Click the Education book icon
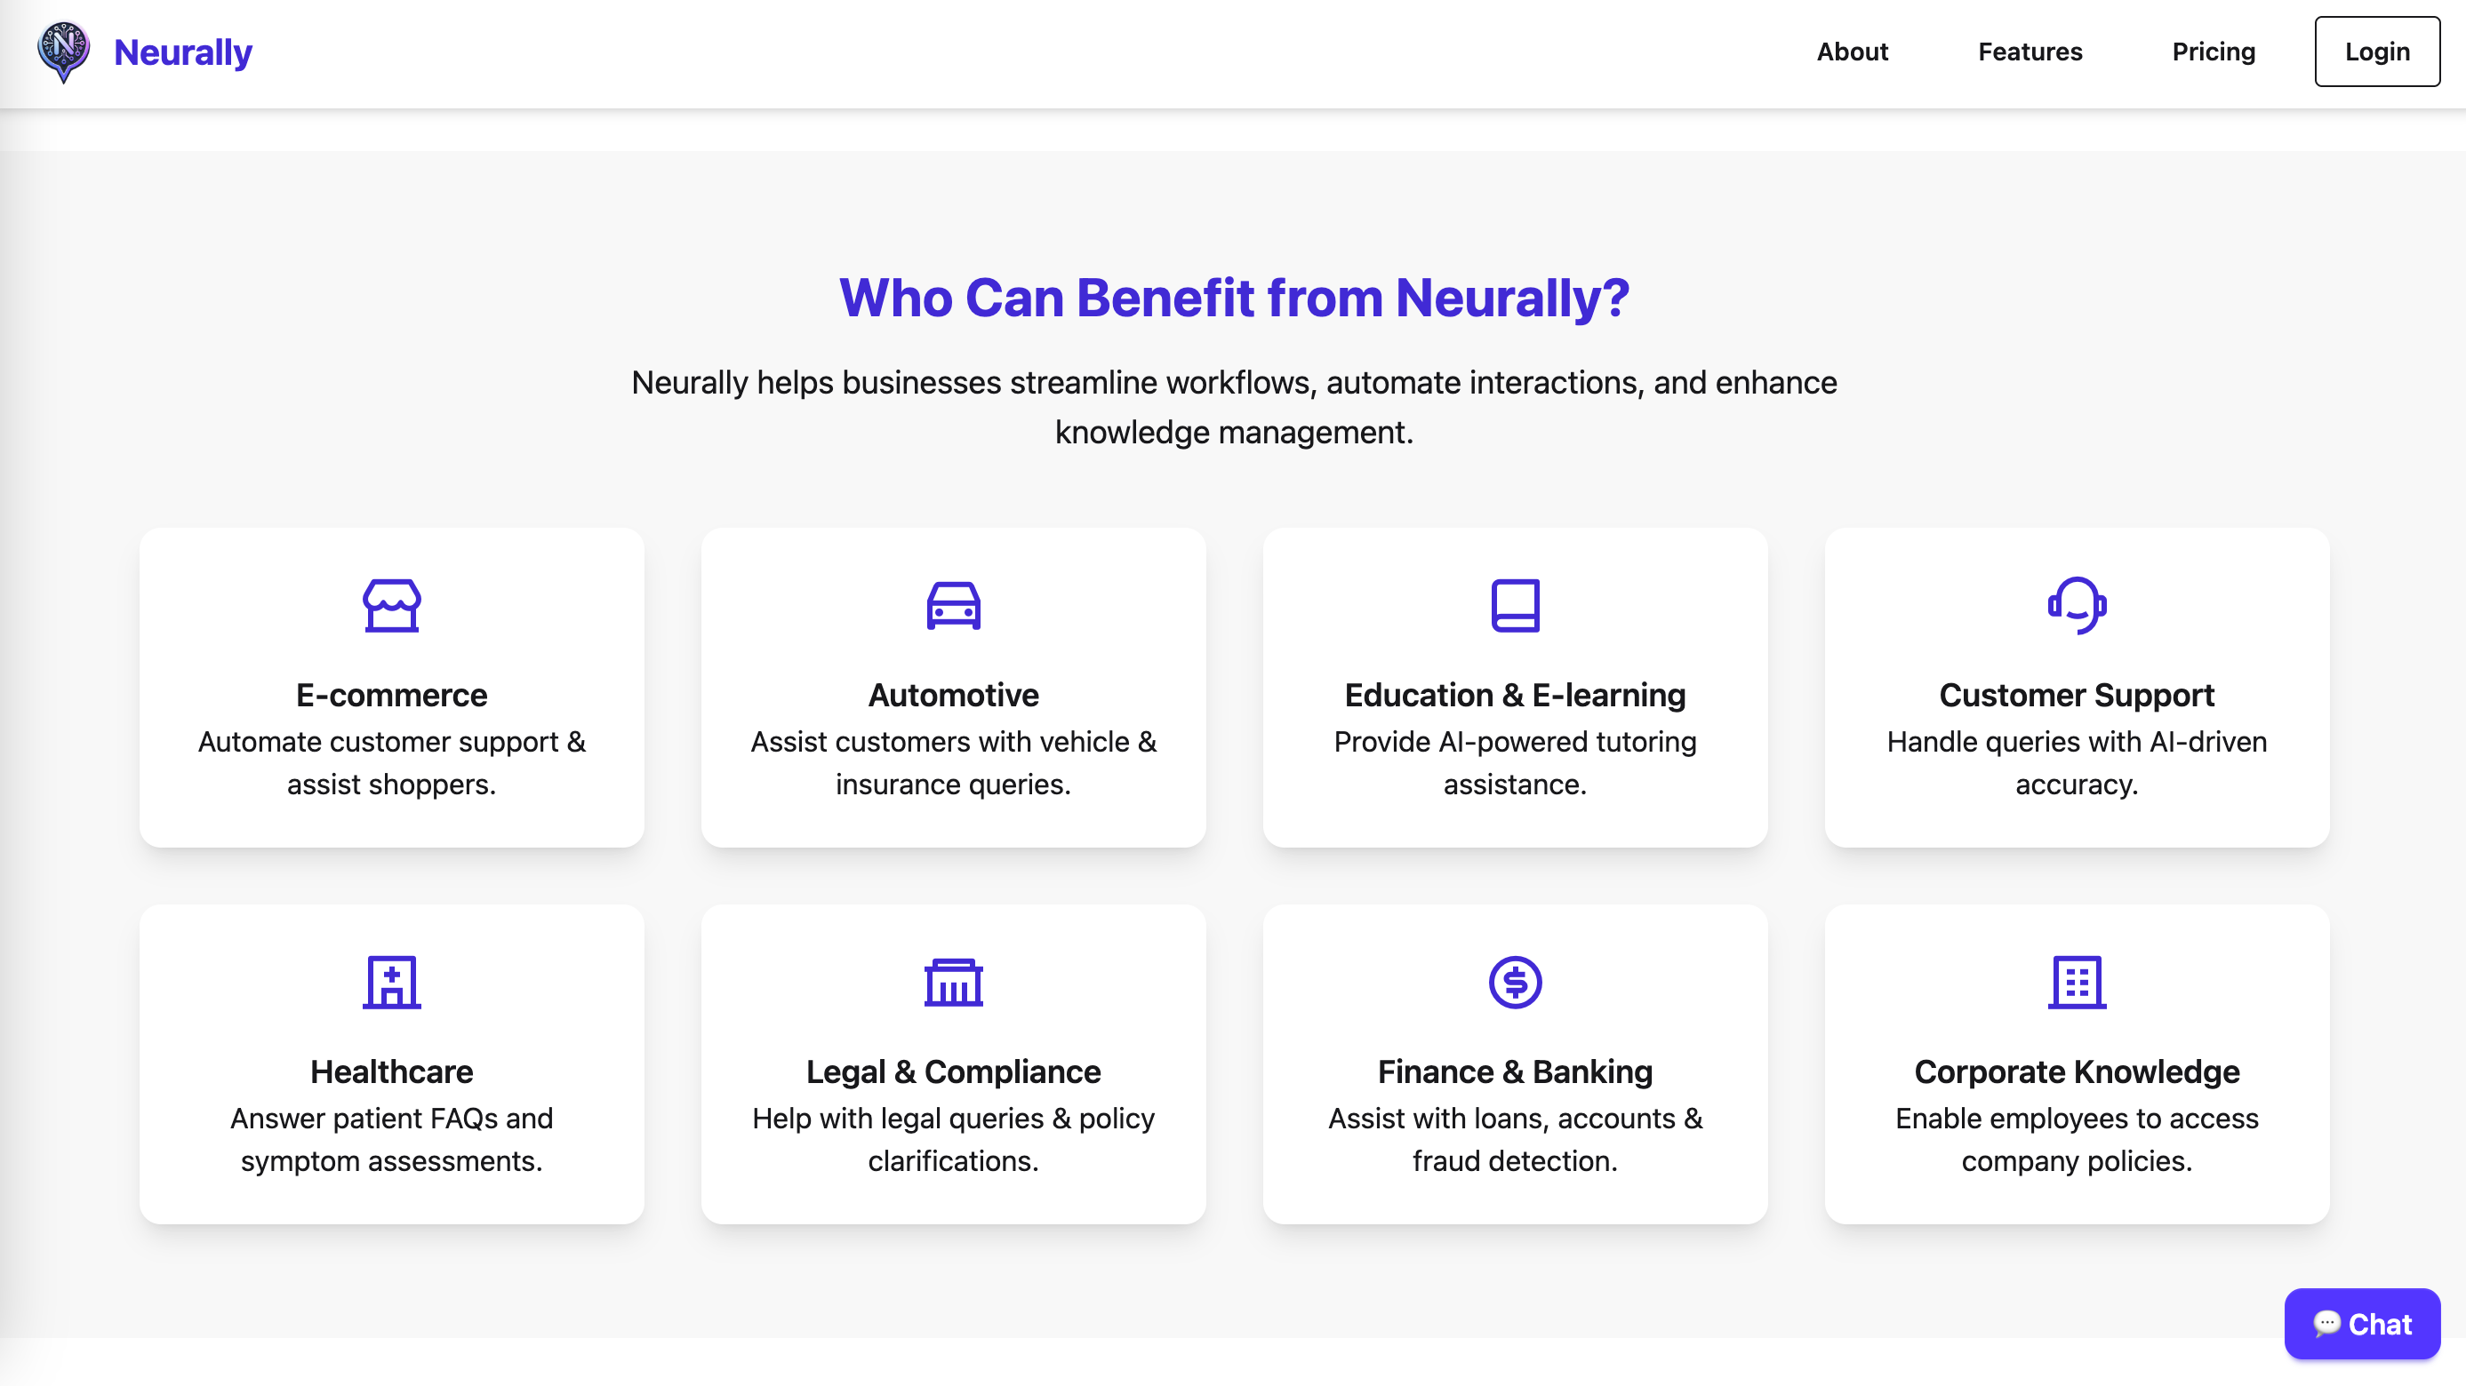Screen dimensions: 2466x1386 tap(1515, 605)
